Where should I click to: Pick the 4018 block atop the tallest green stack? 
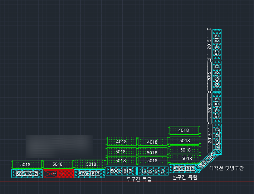(184, 130)
